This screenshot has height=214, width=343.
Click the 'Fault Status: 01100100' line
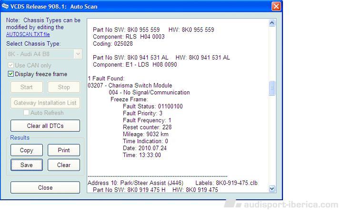coord(153,107)
